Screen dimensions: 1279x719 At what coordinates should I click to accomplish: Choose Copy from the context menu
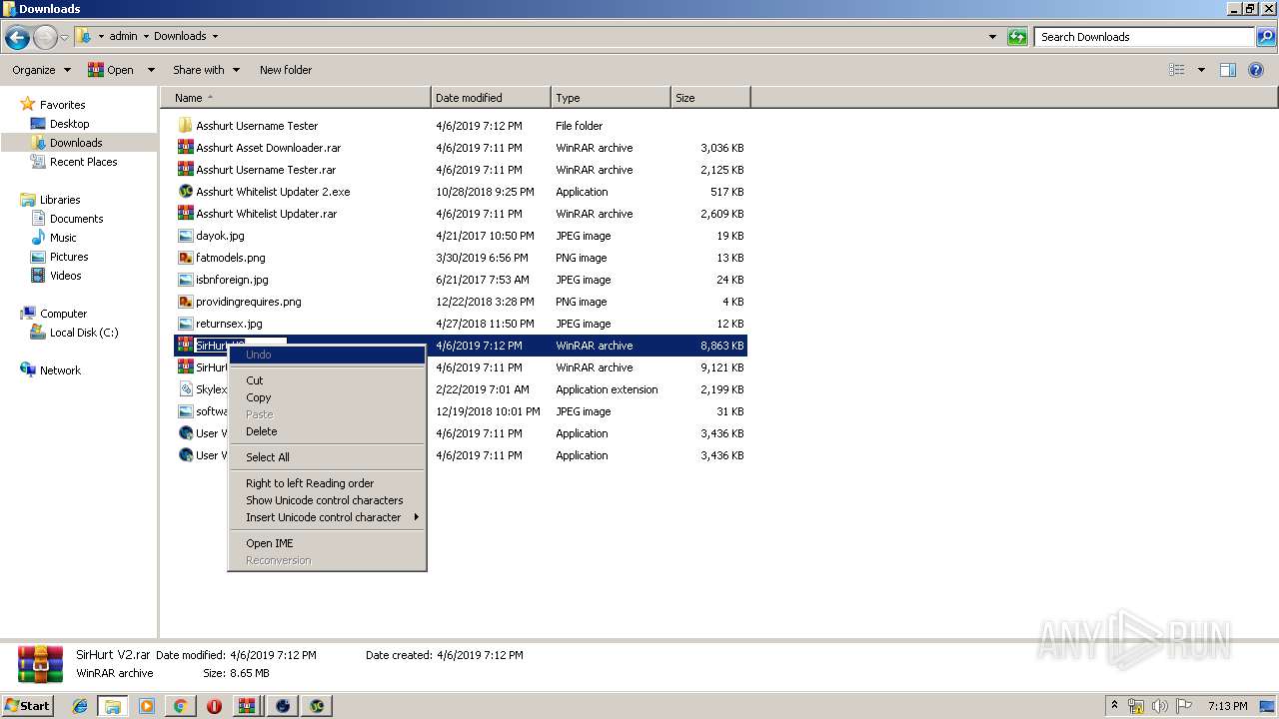327,397
